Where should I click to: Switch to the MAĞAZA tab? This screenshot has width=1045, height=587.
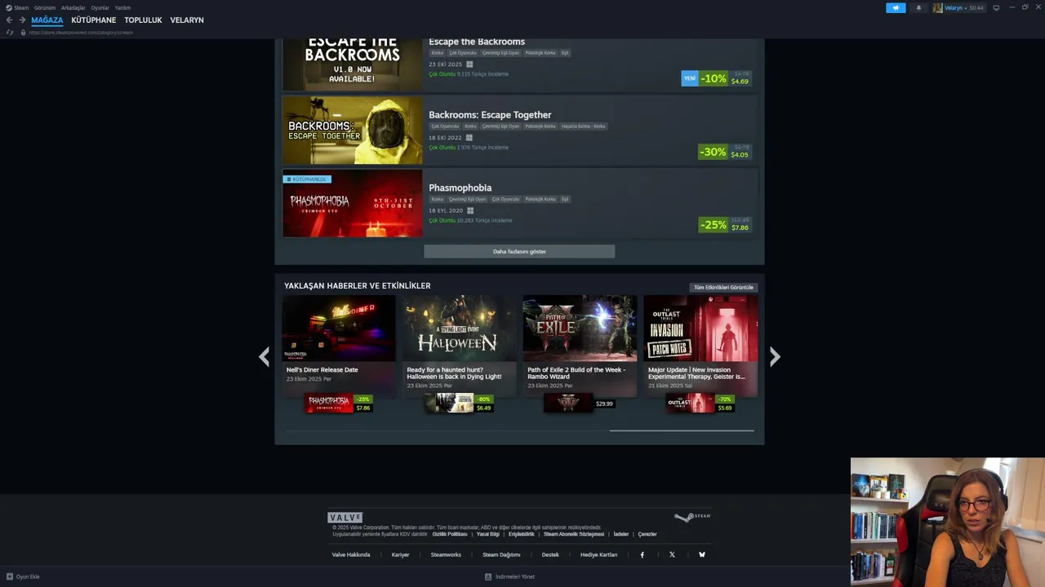pos(47,20)
